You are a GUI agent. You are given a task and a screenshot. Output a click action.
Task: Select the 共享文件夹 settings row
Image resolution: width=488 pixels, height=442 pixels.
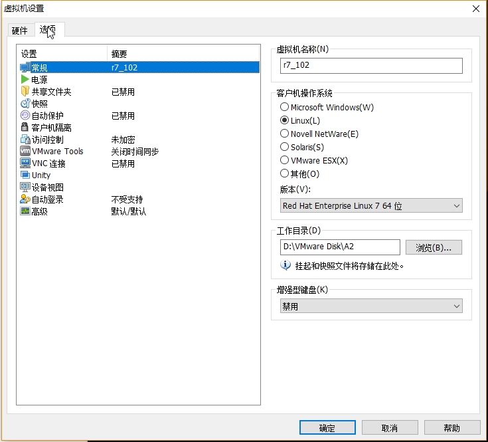point(139,92)
